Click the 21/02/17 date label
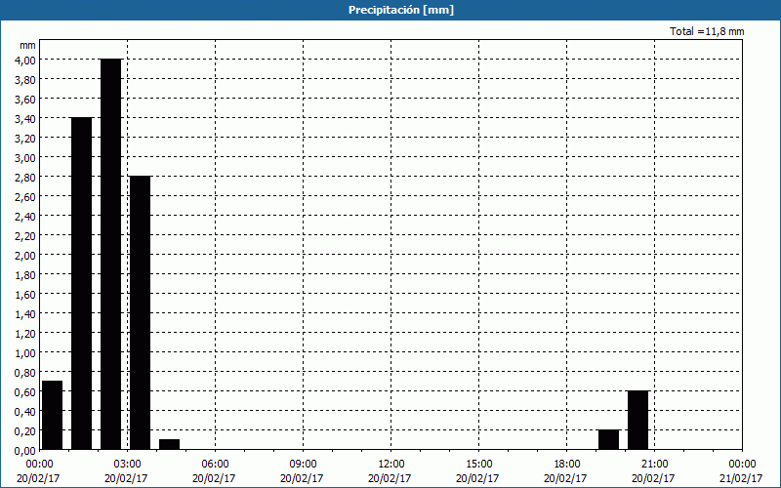Viewport: 781px width, 488px height. [741, 479]
